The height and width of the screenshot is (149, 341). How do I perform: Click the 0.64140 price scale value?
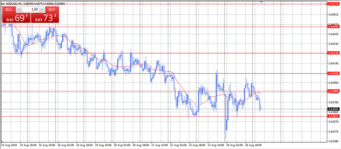[333, 64]
